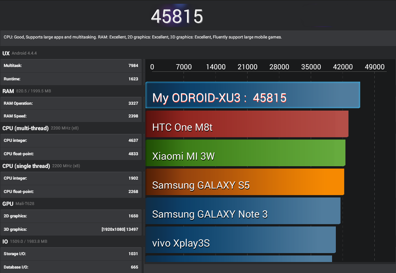Click the RAM section header
Image resolution: width=396 pixels, height=273 pixels.
coord(26,91)
